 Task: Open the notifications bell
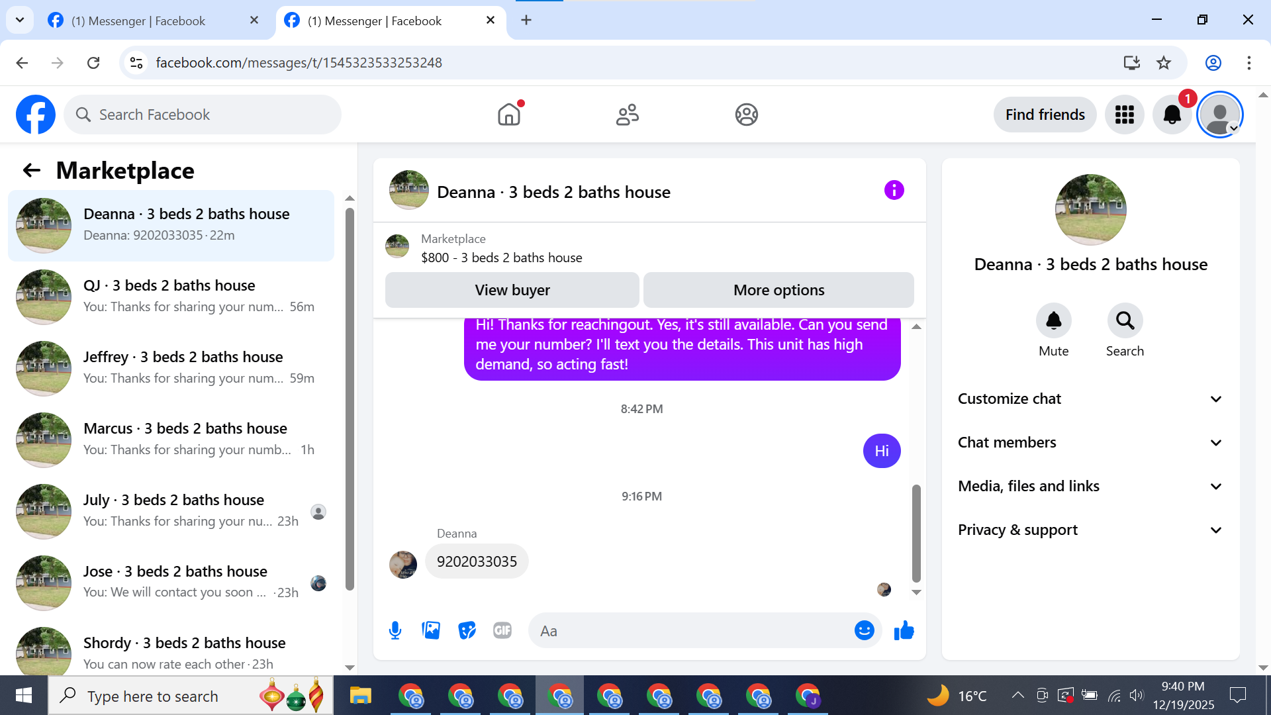(x=1172, y=115)
